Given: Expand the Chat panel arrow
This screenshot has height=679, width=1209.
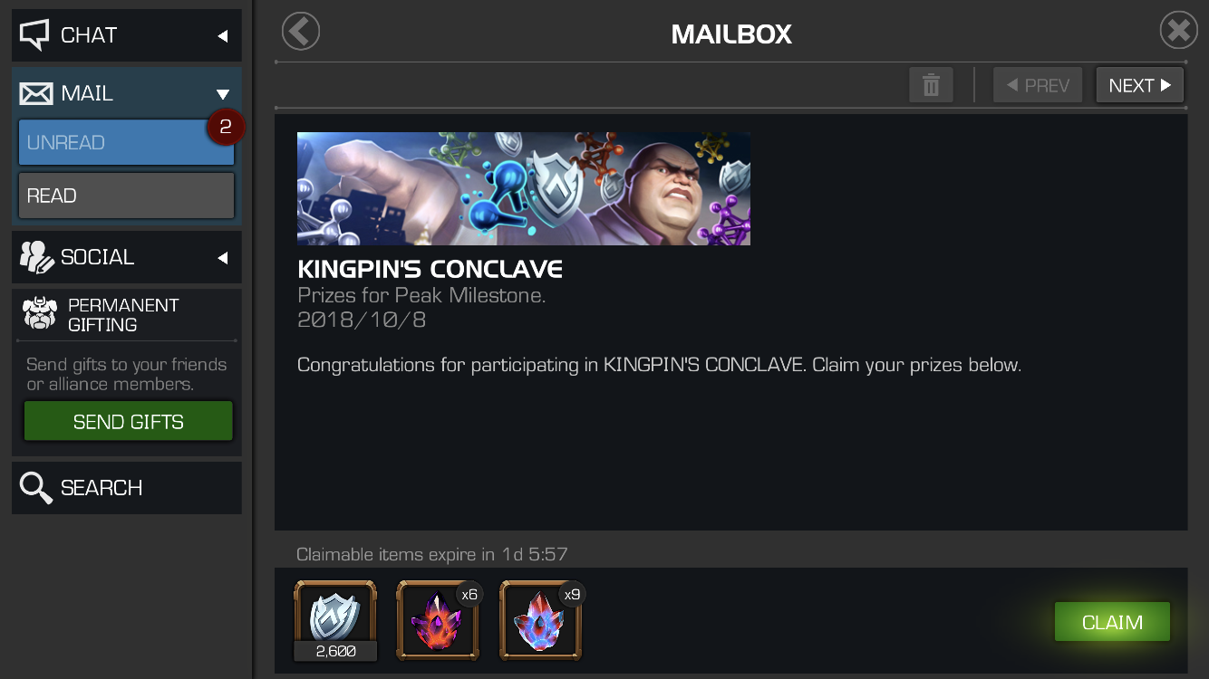Looking at the screenshot, I should click(x=223, y=36).
